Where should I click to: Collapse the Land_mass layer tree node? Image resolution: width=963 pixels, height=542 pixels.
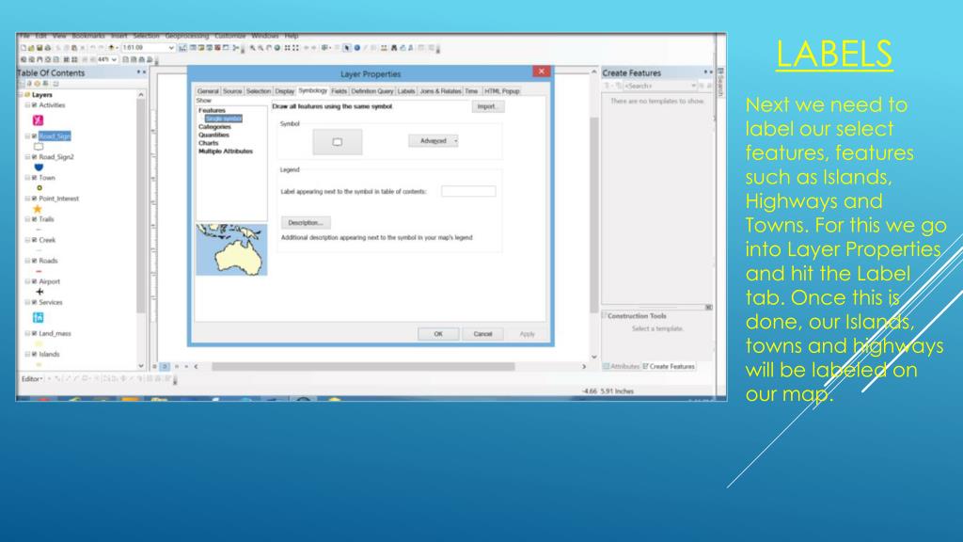click(27, 333)
